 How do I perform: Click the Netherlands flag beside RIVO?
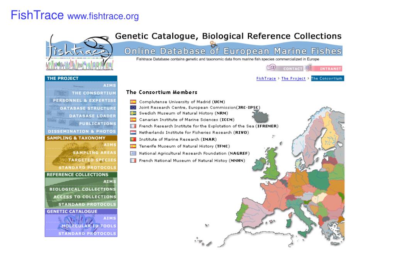click(x=133, y=132)
